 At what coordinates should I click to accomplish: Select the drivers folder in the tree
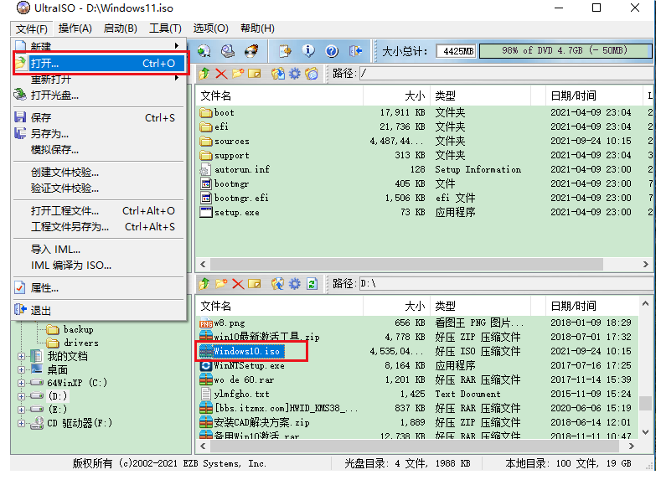(80, 343)
